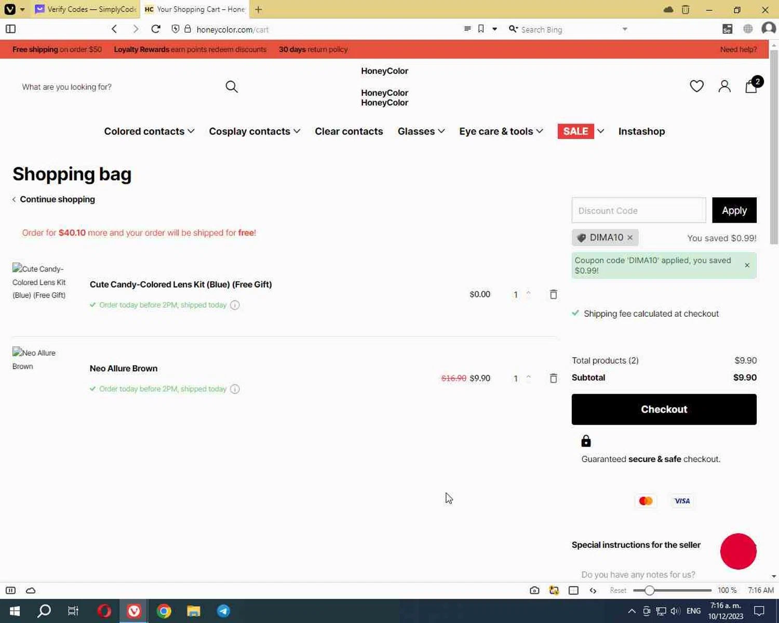Screen dimensions: 779x623
Task: Click the Discount Code input field
Action: pyautogui.click(x=639, y=210)
